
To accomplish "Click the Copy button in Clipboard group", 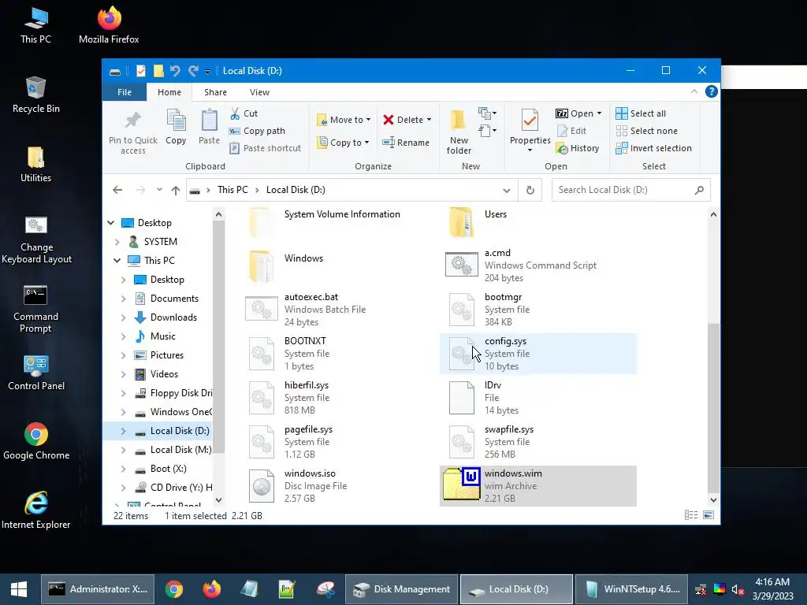I will (176, 127).
